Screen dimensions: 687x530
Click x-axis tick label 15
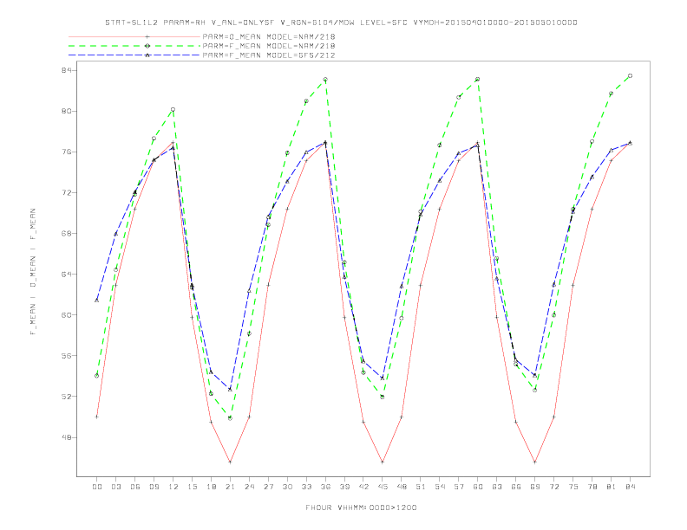tap(192, 487)
